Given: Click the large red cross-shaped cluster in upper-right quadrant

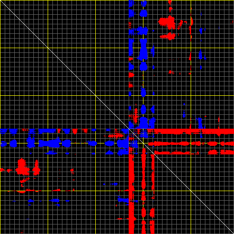Looking at the screenshot, I should [168, 22].
